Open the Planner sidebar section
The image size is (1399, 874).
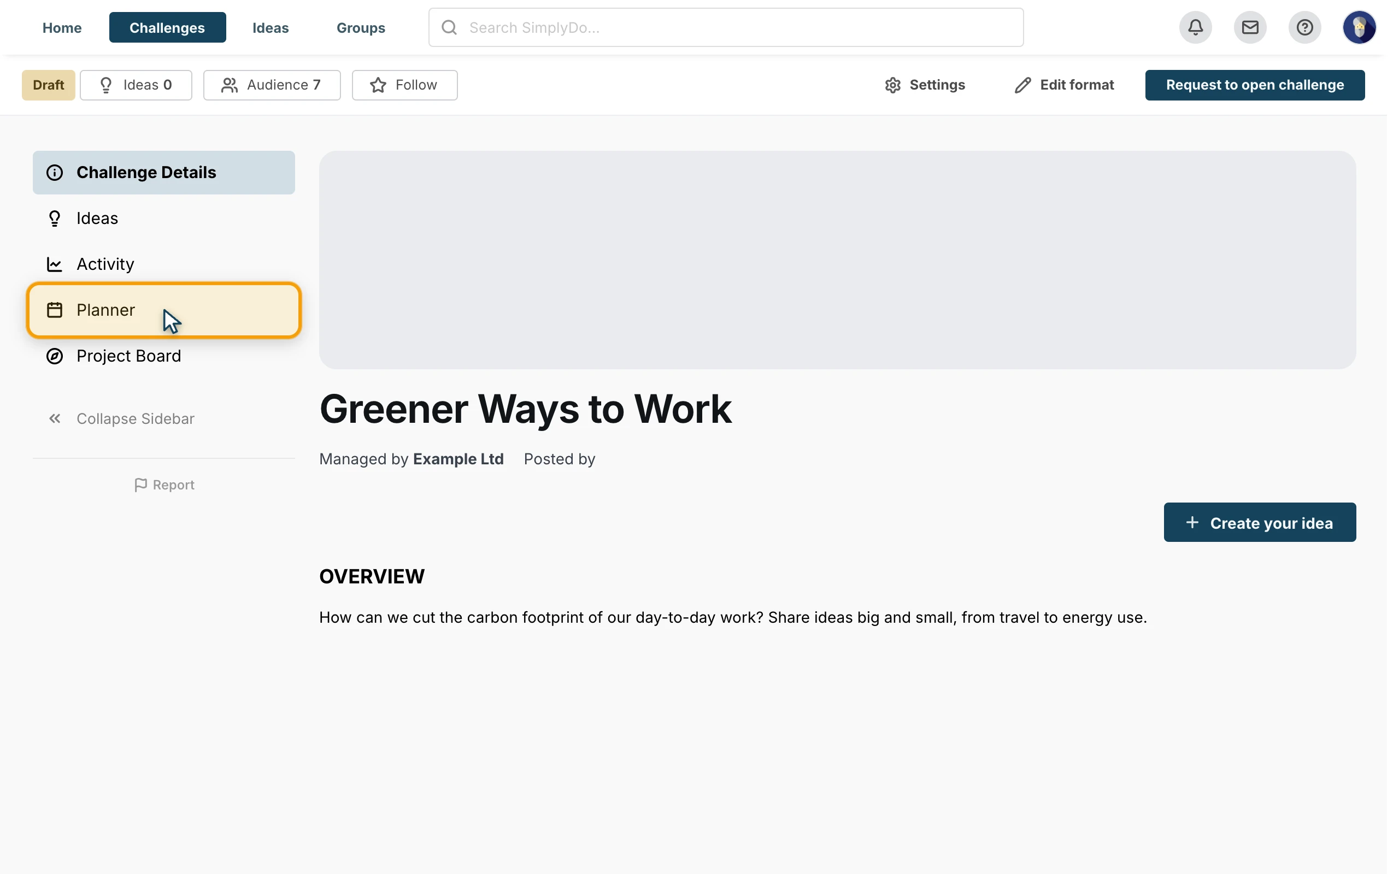[x=163, y=310]
